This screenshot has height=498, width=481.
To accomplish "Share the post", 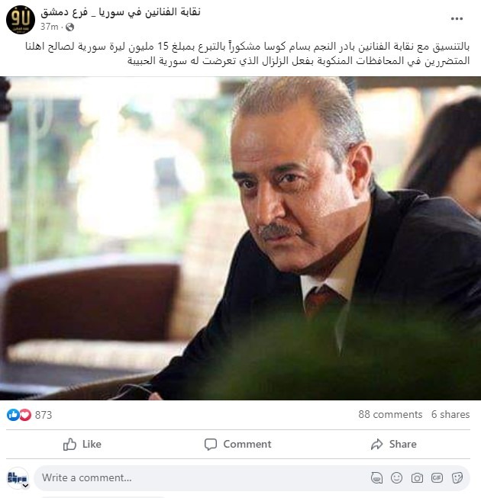I will tap(393, 444).
